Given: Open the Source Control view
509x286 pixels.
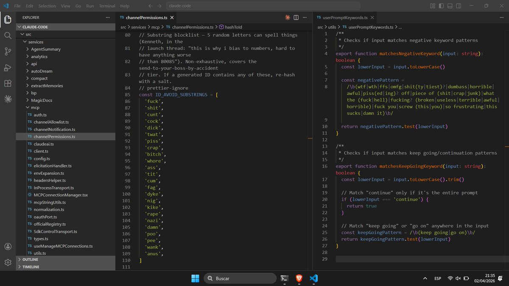Looking at the screenshot, I should coord(8,52).
